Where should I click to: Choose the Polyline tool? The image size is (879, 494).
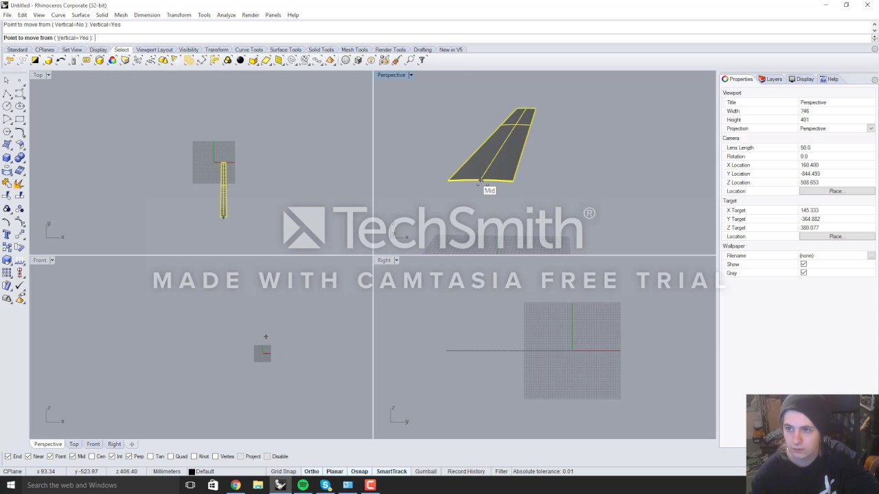(7, 93)
